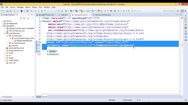The image size is (188, 105).
Task: Open Forward navigation history dropdown arrow
Action: 140,11
